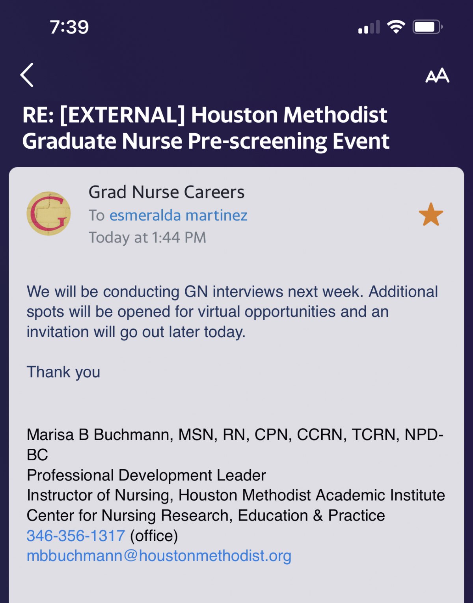Tap the Center for Nursing Research line
The image size is (473, 603).
click(x=206, y=515)
